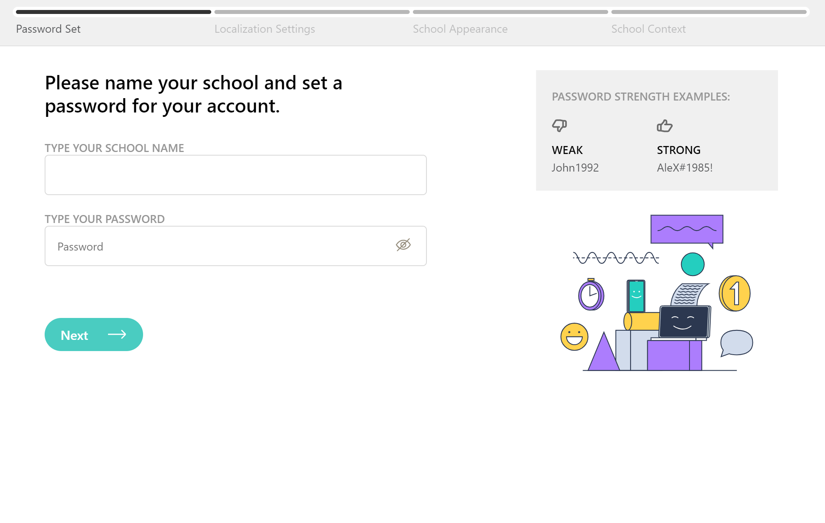
Task: Click the smiling laptop illustration
Action: pyautogui.click(x=684, y=322)
